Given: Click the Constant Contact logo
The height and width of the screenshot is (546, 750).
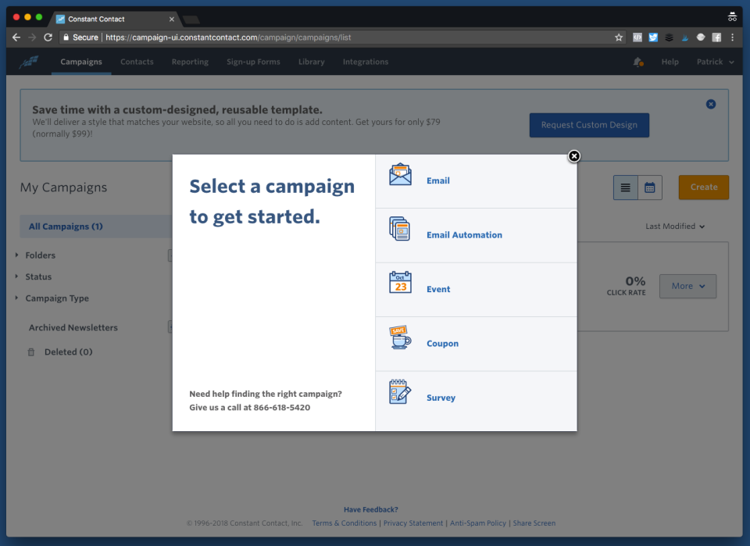Looking at the screenshot, I should click(x=29, y=62).
